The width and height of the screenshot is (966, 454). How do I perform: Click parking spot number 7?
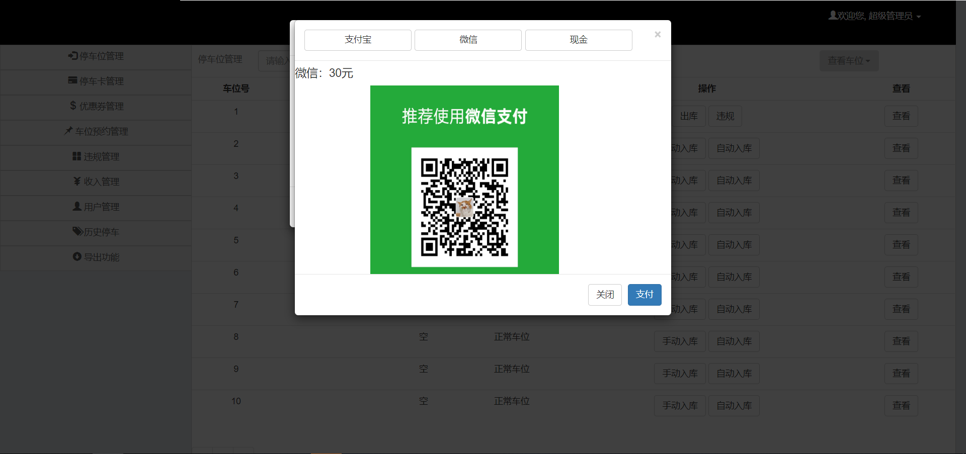pyautogui.click(x=236, y=305)
